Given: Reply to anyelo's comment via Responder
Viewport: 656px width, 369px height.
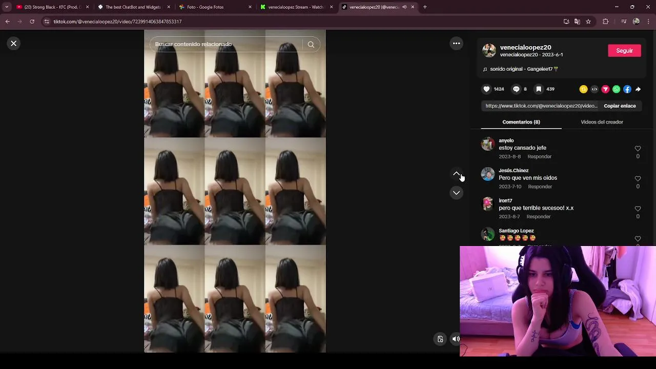Looking at the screenshot, I should tap(539, 157).
